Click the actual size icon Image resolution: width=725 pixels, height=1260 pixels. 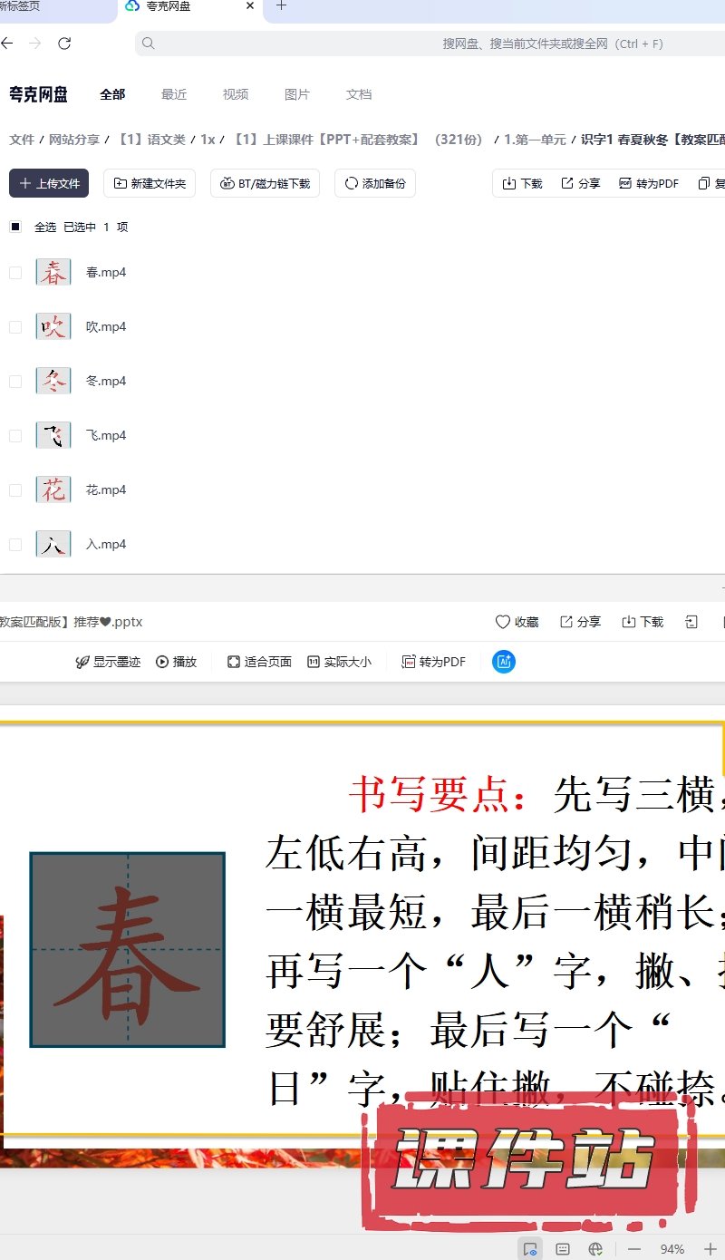point(314,662)
